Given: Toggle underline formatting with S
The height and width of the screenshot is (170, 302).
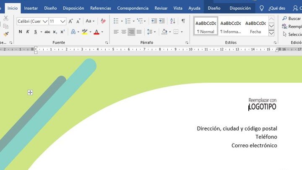Looking at the screenshot, I should [x=35, y=32].
